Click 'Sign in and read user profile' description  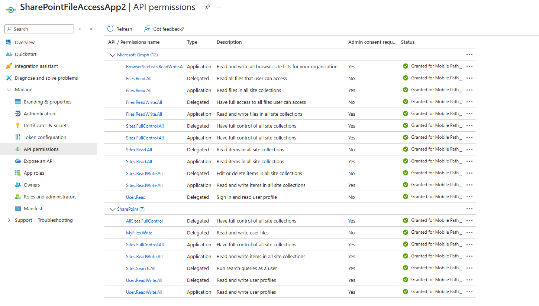point(247,197)
